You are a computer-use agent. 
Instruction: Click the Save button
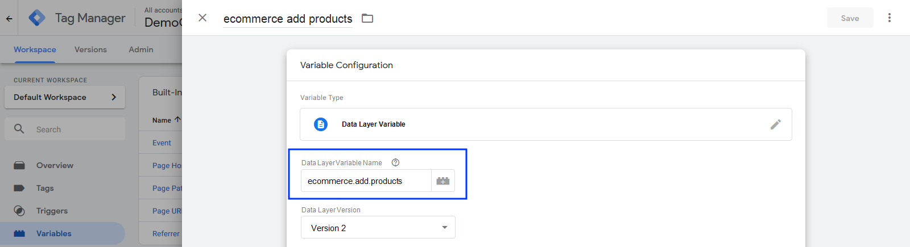[850, 18]
